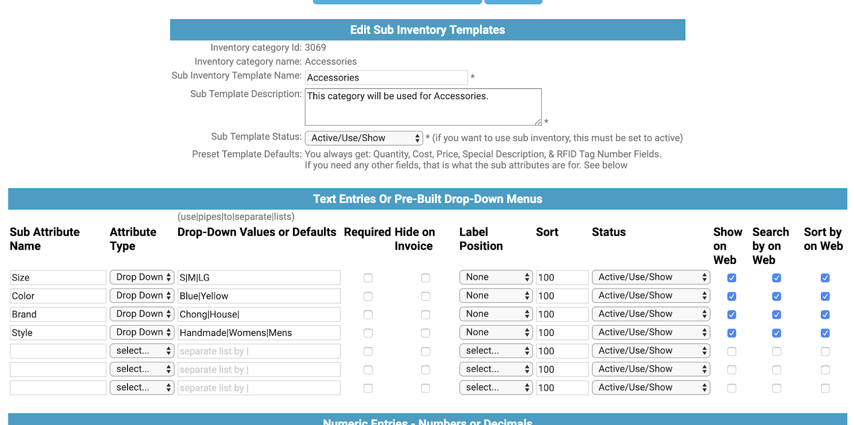Edit the Color attribute name field

coord(58,296)
